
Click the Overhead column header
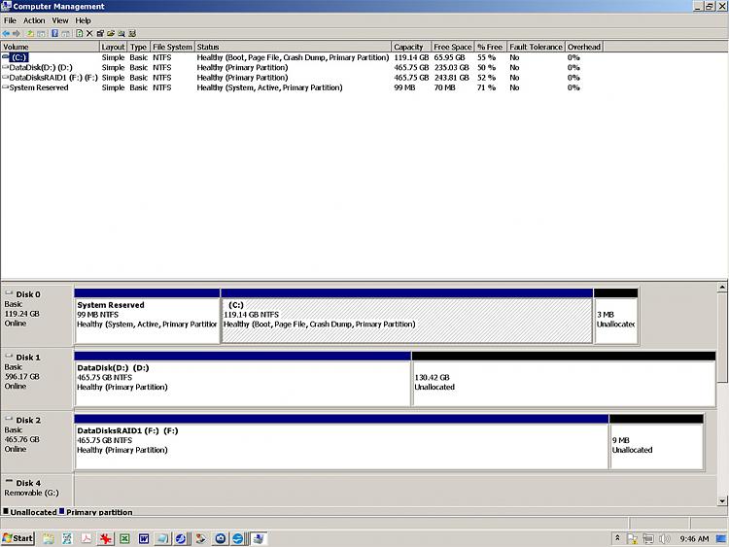click(584, 47)
